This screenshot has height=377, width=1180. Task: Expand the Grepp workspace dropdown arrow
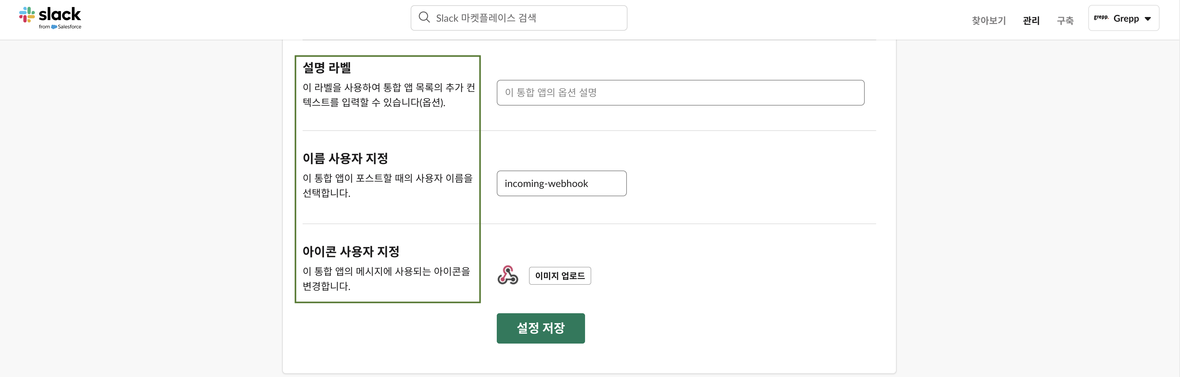click(x=1147, y=19)
